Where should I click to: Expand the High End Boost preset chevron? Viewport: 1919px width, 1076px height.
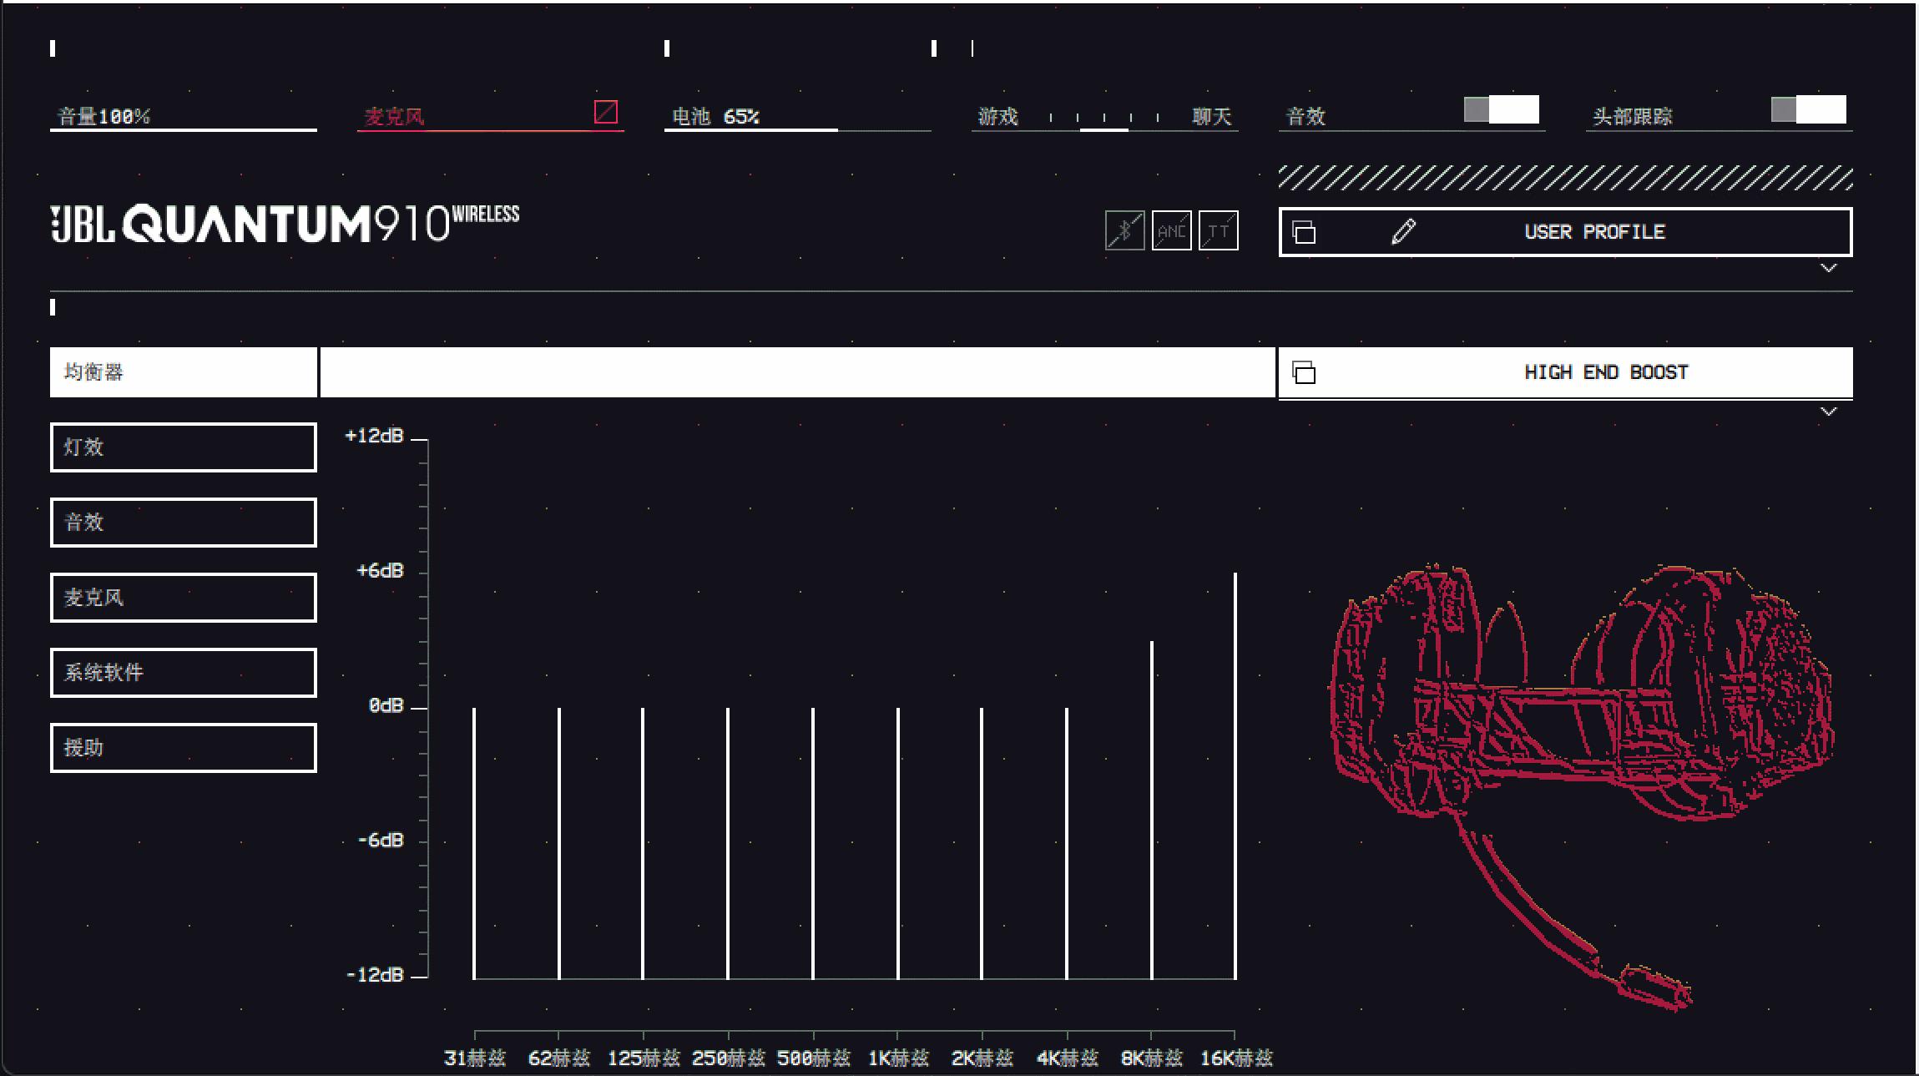[x=1828, y=412]
